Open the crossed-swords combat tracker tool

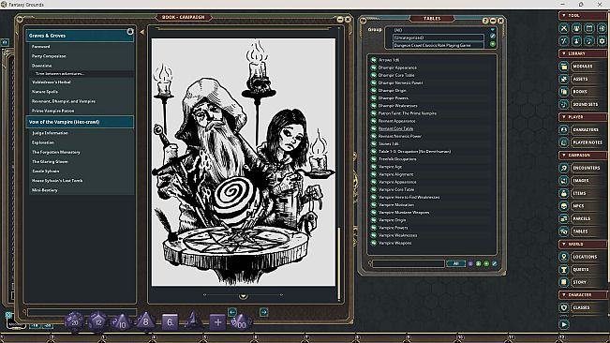click(x=564, y=28)
